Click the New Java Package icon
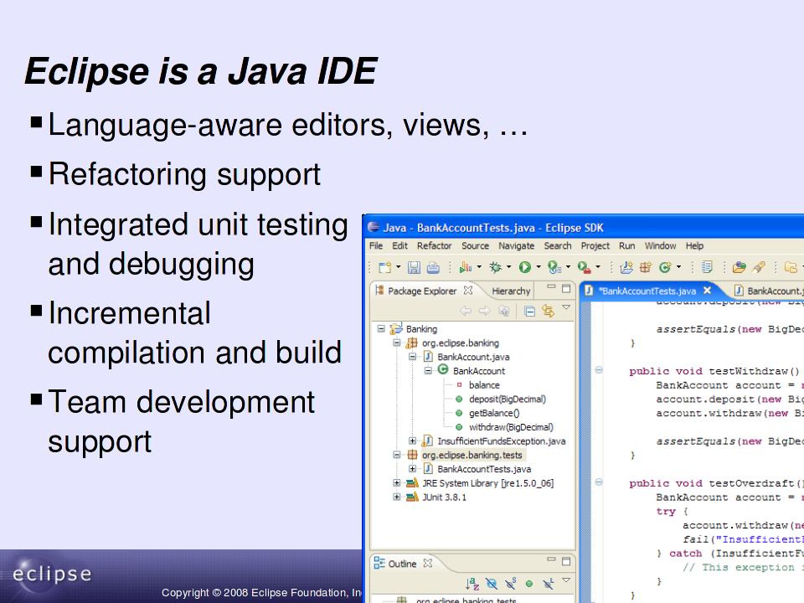 (646, 267)
